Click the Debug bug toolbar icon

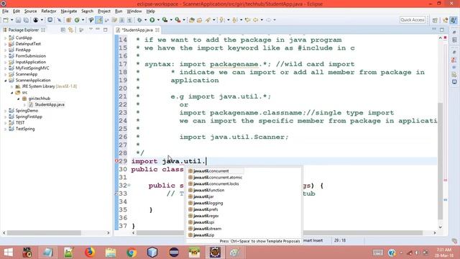pyautogui.click(x=139, y=20)
